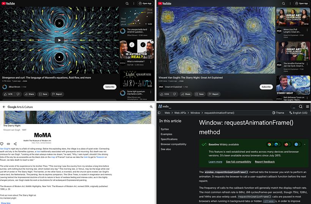This screenshot has width=311, height=204.
Task: Toggle the MDN sidebar panel icon
Action: click(159, 113)
